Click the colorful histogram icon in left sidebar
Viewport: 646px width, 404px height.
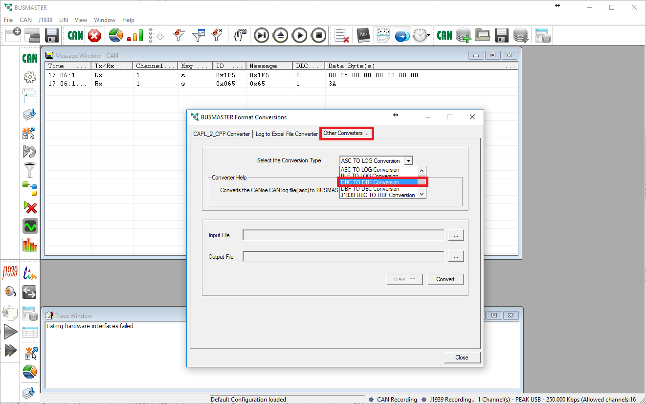pyautogui.click(x=30, y=244)
